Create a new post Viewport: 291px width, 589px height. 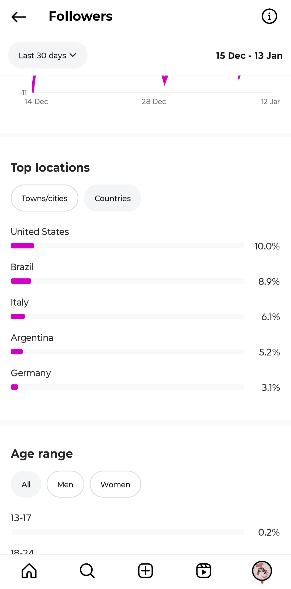point(145,571)
